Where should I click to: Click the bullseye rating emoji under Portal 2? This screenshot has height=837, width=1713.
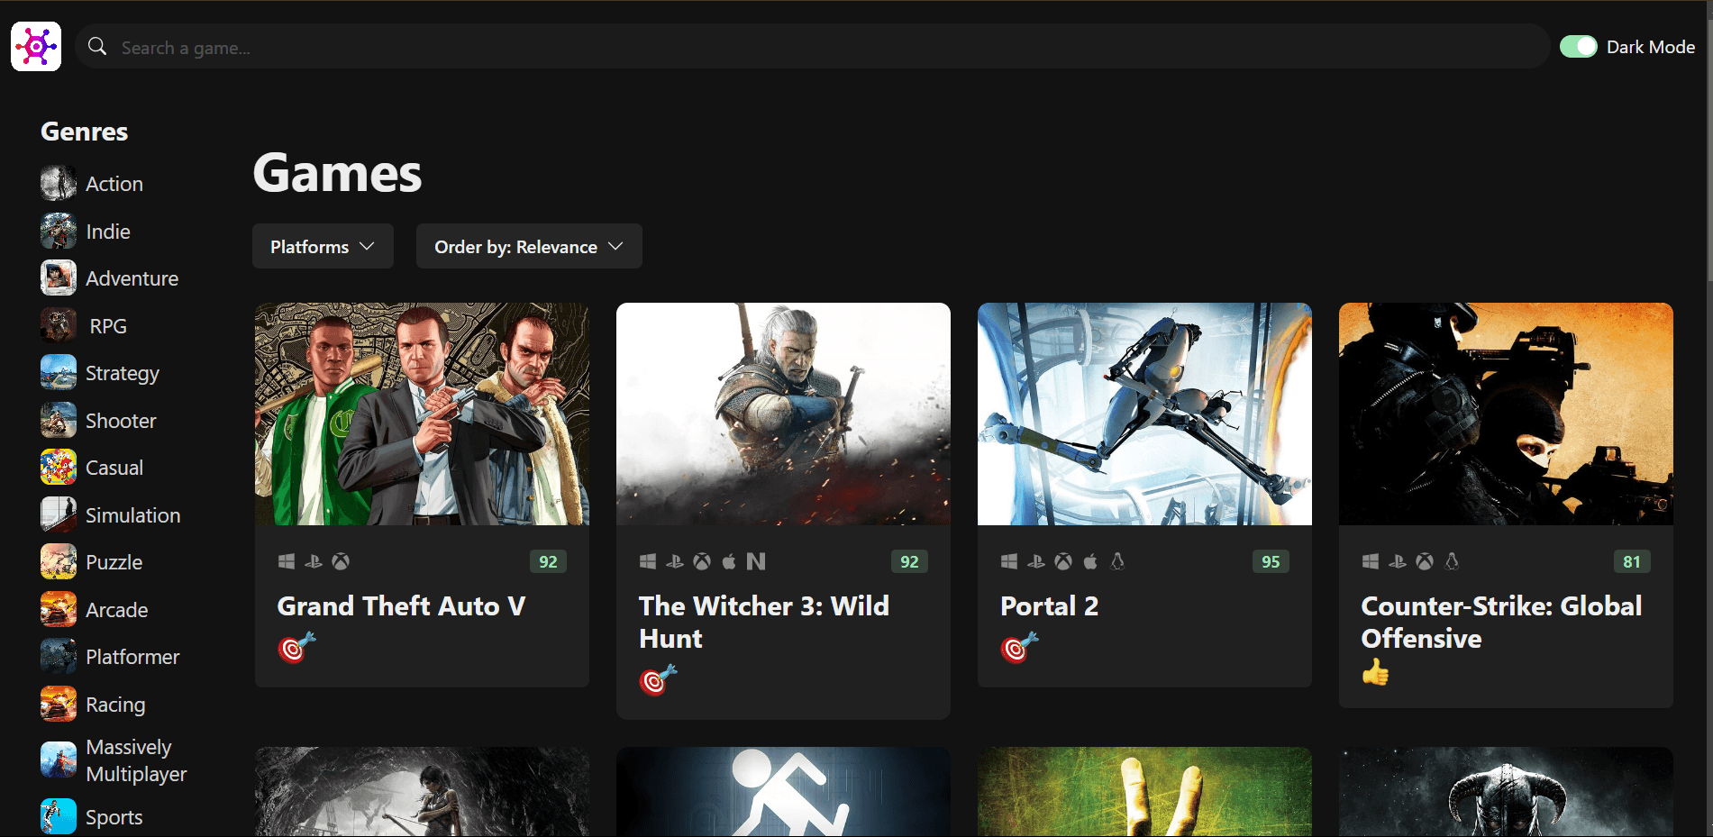pyautogui.click(x=1019, y=647)
